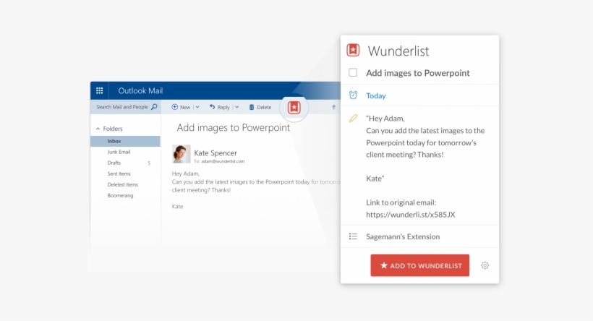This screenshot has width=593, height=321.
Task: Edit the Wunderlist task title text
Action: point(417,73)
